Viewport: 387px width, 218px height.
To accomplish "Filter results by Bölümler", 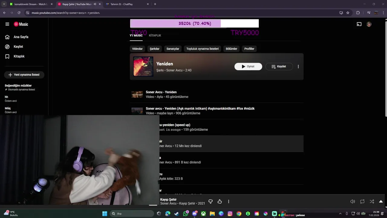I will pyautogui.click(x=232, y=49).
